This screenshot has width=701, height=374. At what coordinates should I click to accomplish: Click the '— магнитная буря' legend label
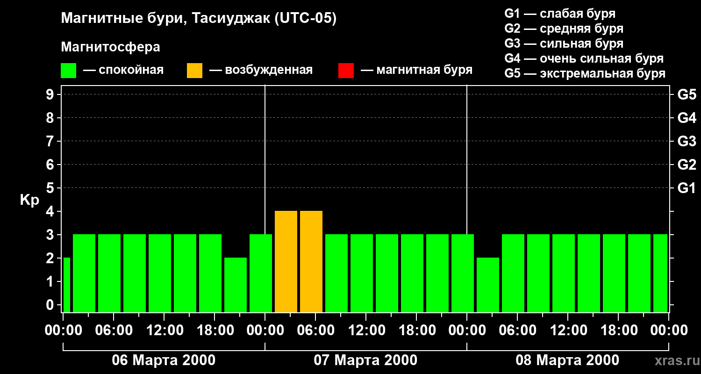417,71
